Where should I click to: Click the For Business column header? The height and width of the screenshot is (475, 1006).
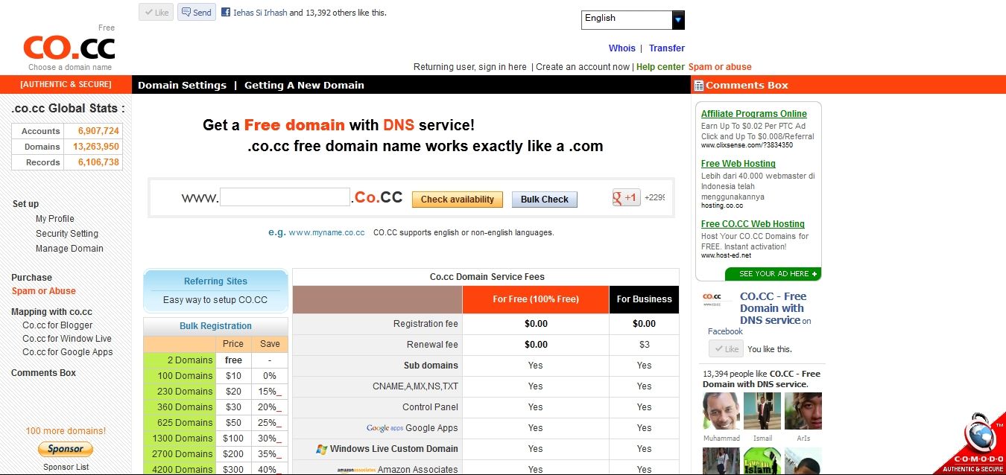(x=644, y=299)
